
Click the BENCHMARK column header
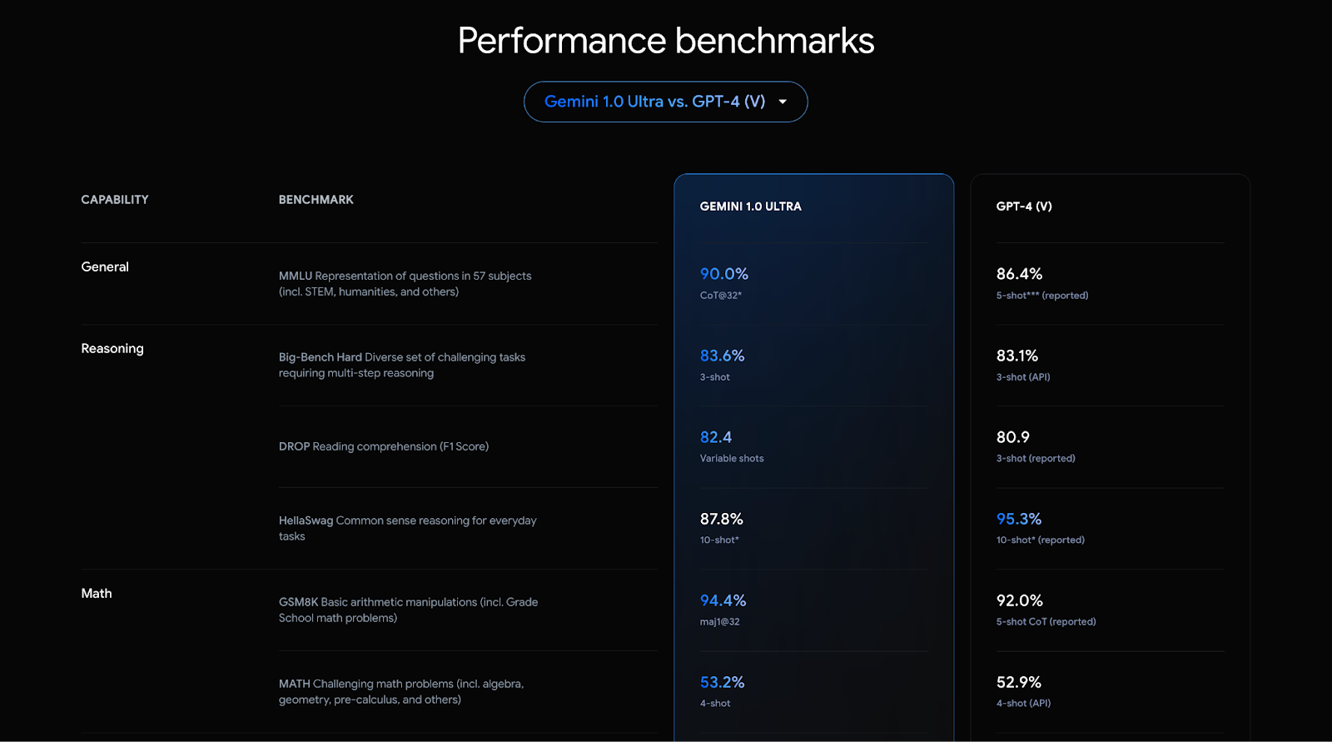coord(316,200)
